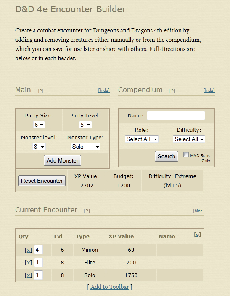Open the Main section help [?]

[x=40, y=91]
